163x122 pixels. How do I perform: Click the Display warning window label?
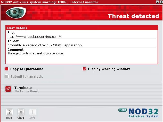[109, 69]
